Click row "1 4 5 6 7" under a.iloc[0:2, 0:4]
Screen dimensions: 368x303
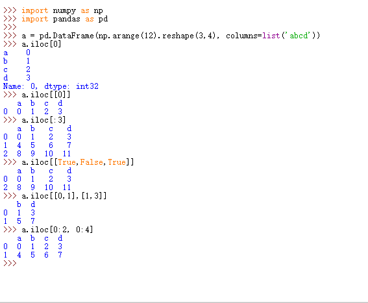pyautogui.click(x=32, y=255)
